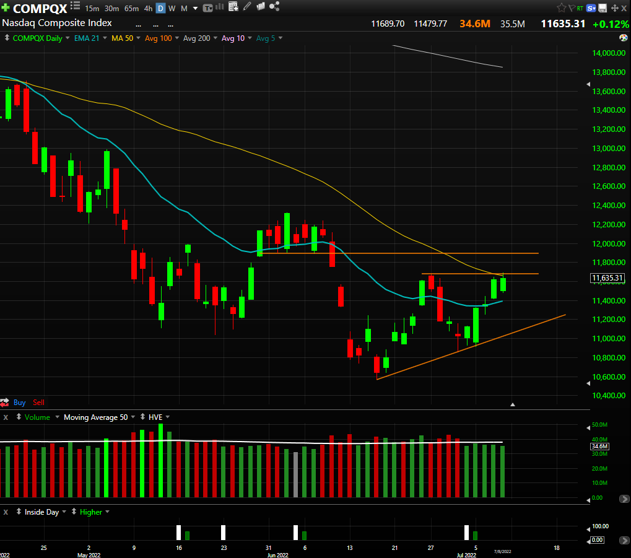
Task: Expand Avg 5 dropdown arrow
Action: point(280,38)
